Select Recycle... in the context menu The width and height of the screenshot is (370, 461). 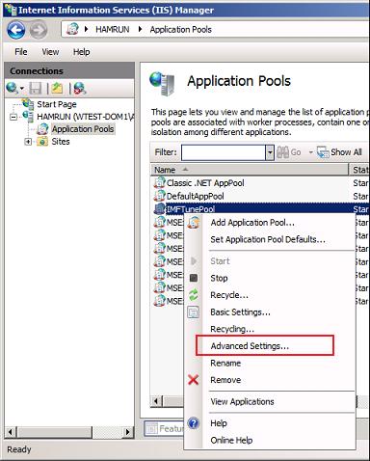[x=229, y=295]
